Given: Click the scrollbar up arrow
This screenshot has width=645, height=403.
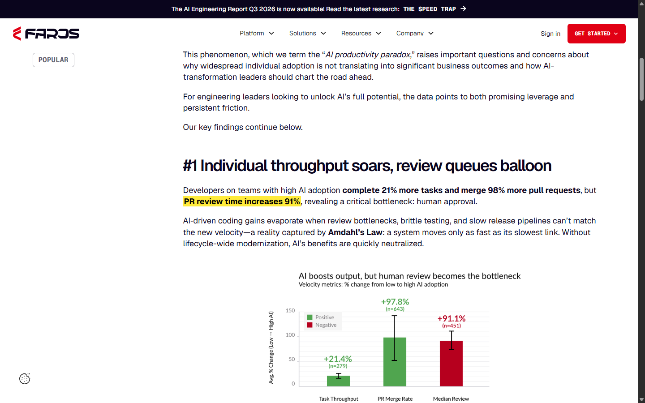Looking at the screenshot, I should pos(641,3).
